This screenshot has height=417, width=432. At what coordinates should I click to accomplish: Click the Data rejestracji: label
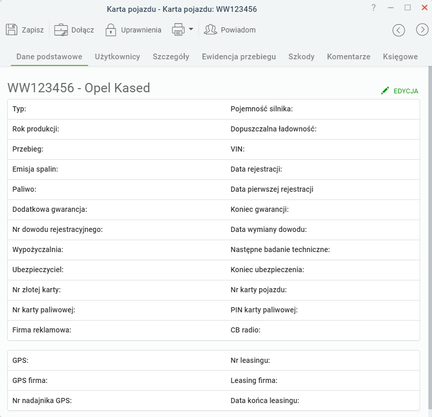pyautogui.click(x=256, y=169)
